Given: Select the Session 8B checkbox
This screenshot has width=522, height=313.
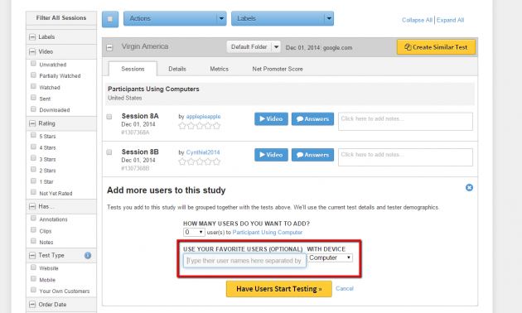Looking at the screenshot, I should [x=109, y=152].
